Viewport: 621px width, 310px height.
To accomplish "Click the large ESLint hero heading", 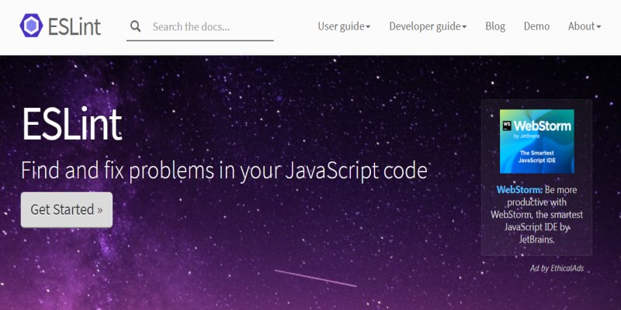I will [71, 124].
